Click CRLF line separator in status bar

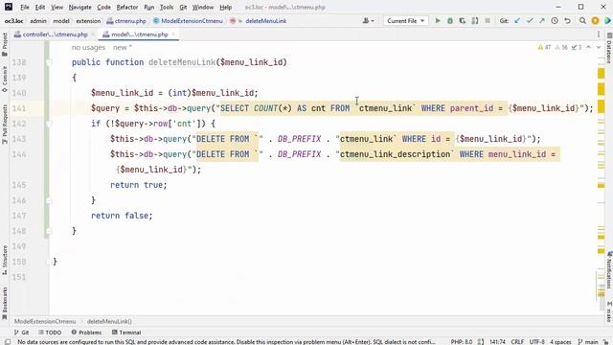[517, 342]
